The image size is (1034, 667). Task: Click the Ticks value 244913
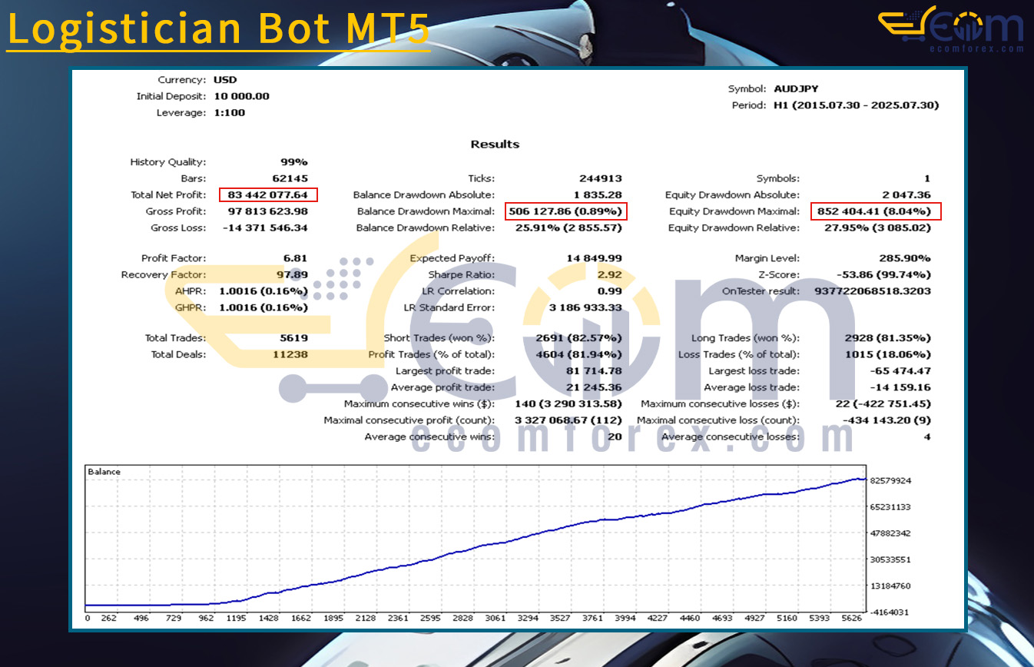tap(601, 178)
